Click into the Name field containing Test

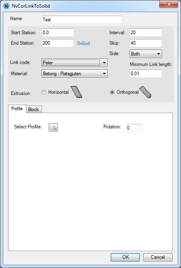tap(82, 20)
